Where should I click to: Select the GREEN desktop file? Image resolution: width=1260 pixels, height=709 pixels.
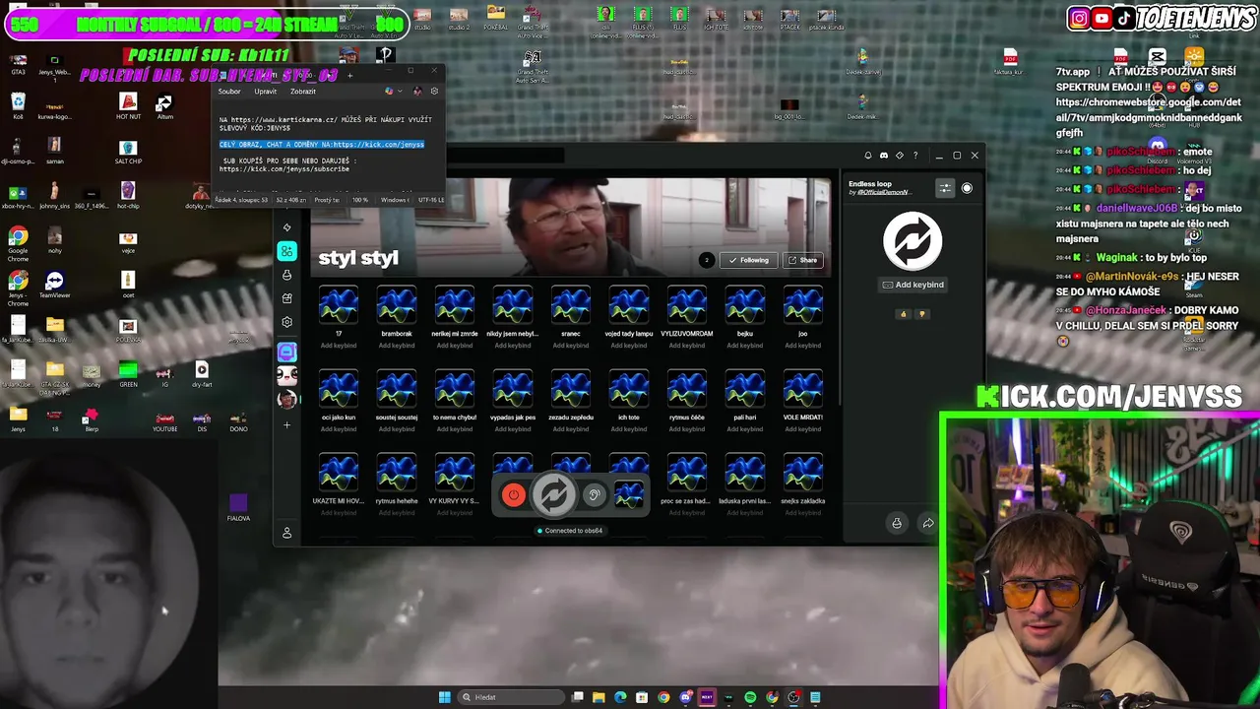[x=128, y=374]
